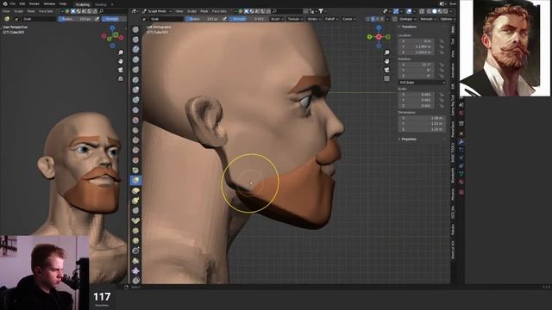Image resolution: width=552 pixels, height=310 pixels.
Task: Enable the Dyntopo checkbox
Action: pyautogui.click(x=395, y=19)
